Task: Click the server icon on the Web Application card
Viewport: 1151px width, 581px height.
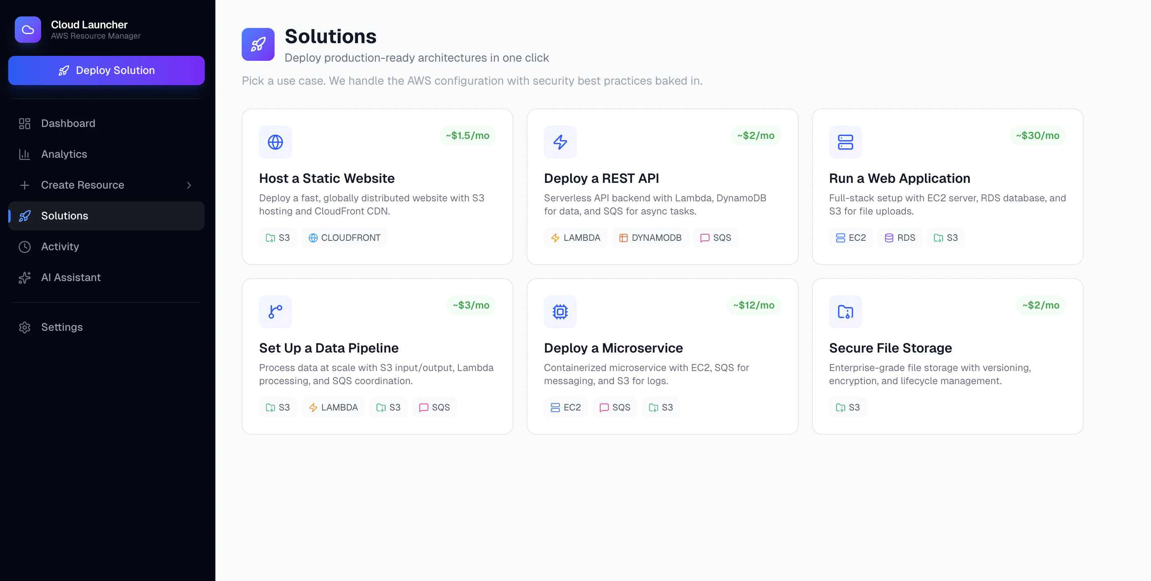Action: pos(845,142)
